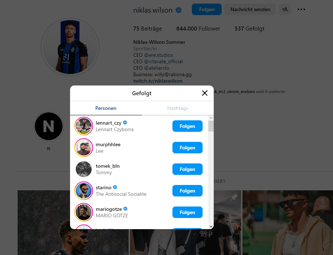Select the Personen tab
333x255 pixels.
click(106, 108)
